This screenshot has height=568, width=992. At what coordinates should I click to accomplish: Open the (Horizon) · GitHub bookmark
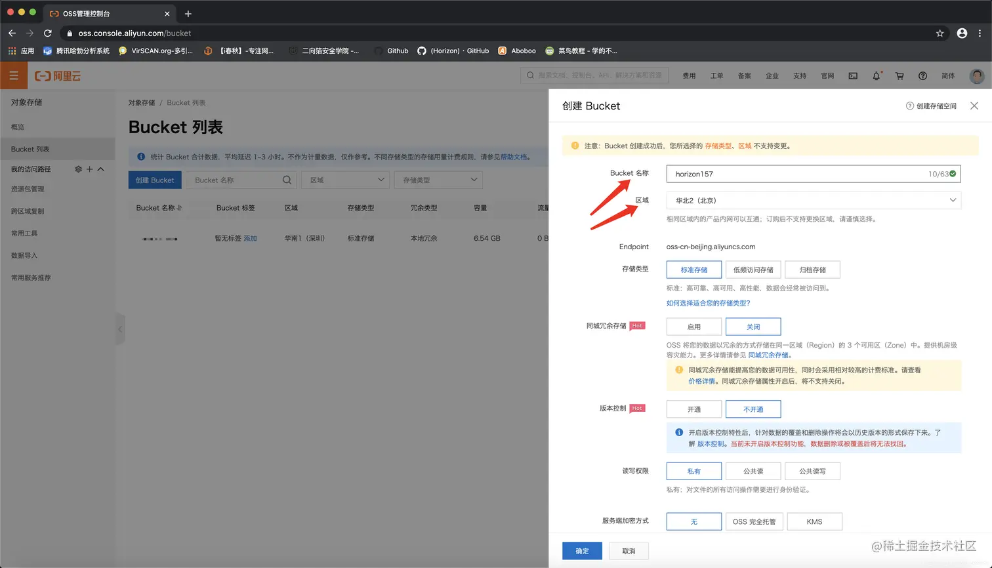[453, 51]
